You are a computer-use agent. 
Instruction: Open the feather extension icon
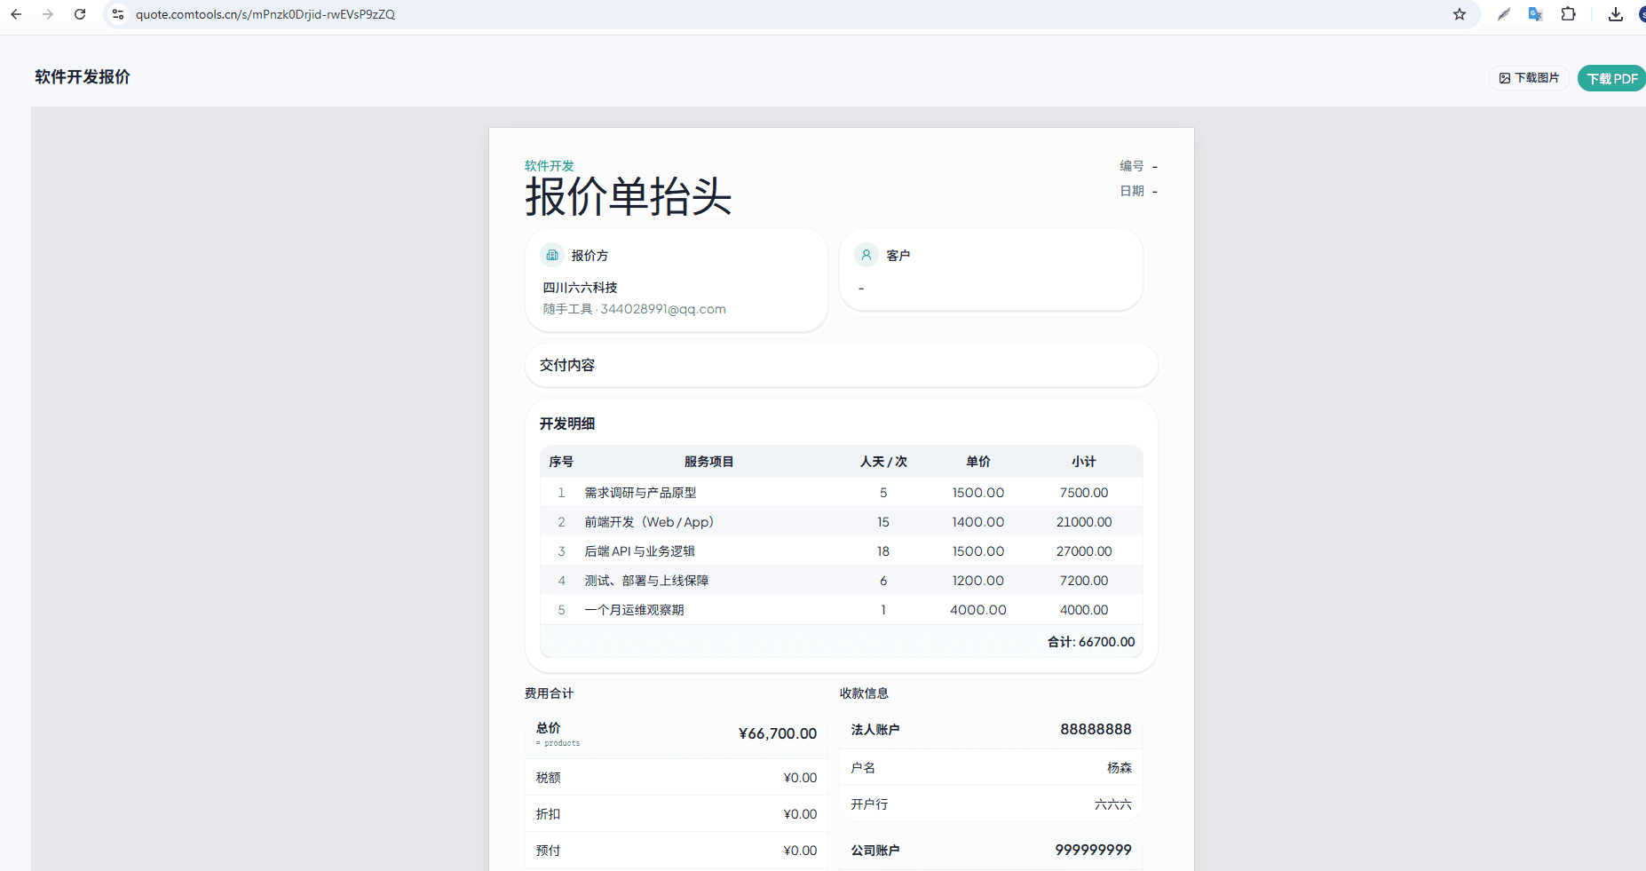(1503, 14)
